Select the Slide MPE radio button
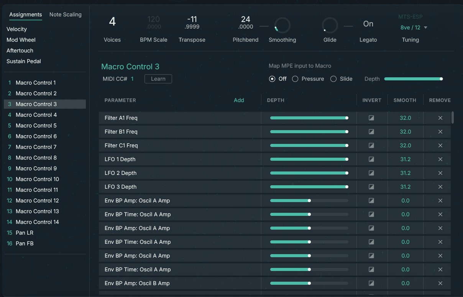The width and height of the screenshot is (463, 297). click(333, 79)
